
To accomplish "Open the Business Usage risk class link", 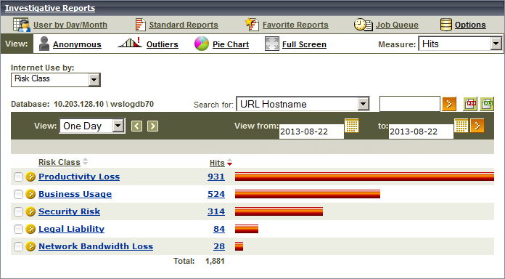I will (75, 194).
